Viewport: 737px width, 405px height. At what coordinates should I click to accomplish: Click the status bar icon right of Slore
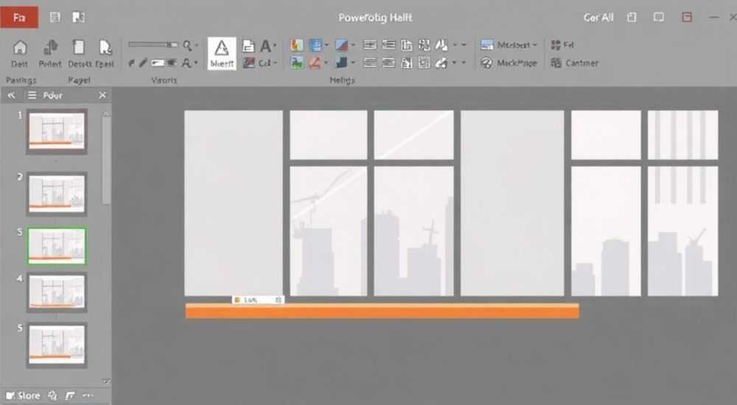tap(52, 395)
